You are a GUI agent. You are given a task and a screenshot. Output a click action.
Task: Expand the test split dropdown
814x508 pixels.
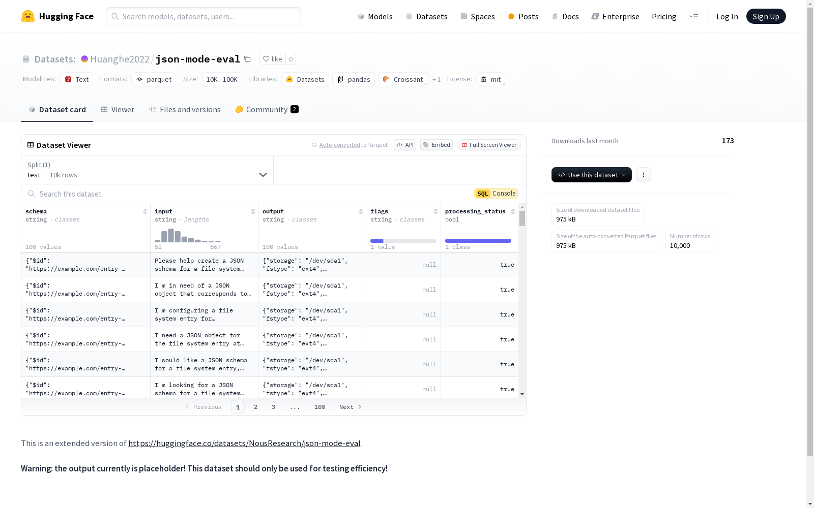click(x=148, y=170)
